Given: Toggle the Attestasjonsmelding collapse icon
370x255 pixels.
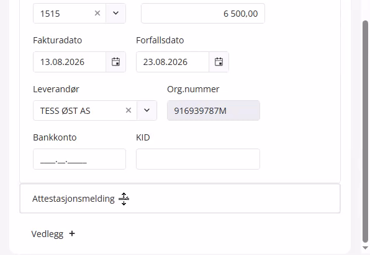Looking at the screenshot, I should [x=124, y=199].
